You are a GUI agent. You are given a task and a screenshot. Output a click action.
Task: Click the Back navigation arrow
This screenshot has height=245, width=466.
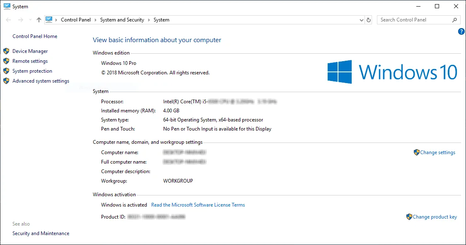coord(8,19)
